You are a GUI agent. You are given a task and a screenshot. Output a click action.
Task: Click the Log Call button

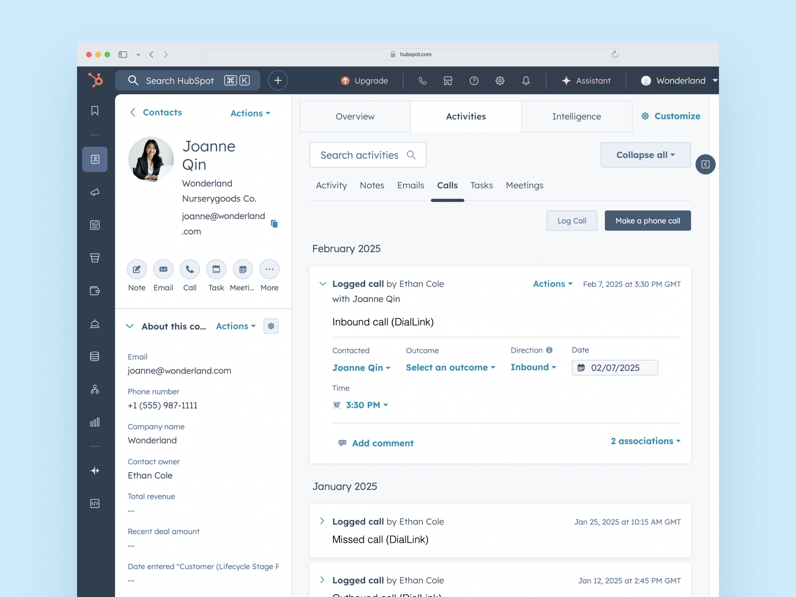click(x=571, y=221)
